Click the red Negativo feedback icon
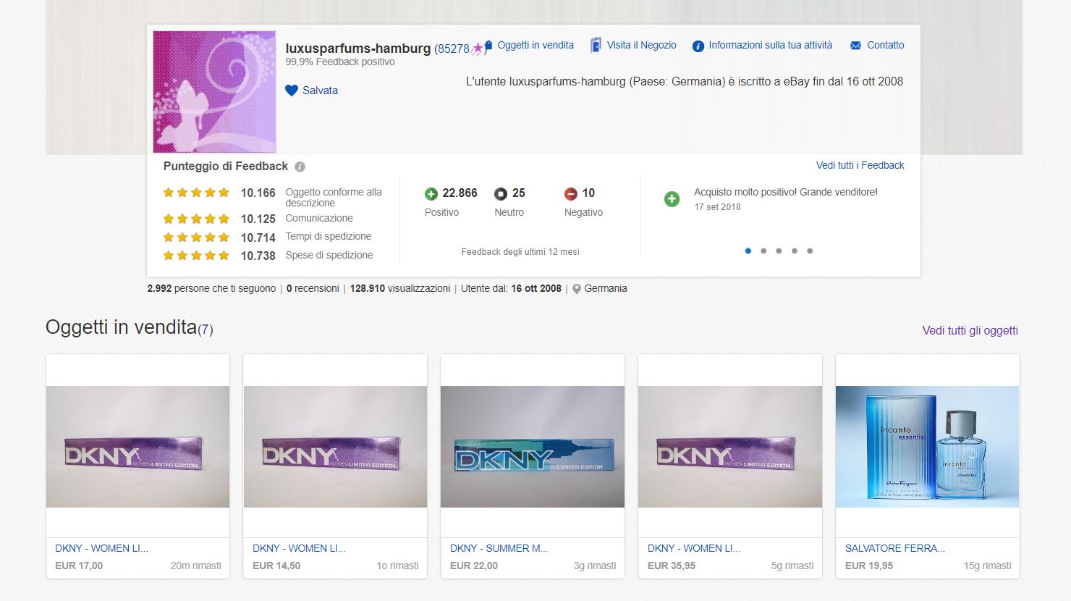1071x601 pixels. pos(571,193)
